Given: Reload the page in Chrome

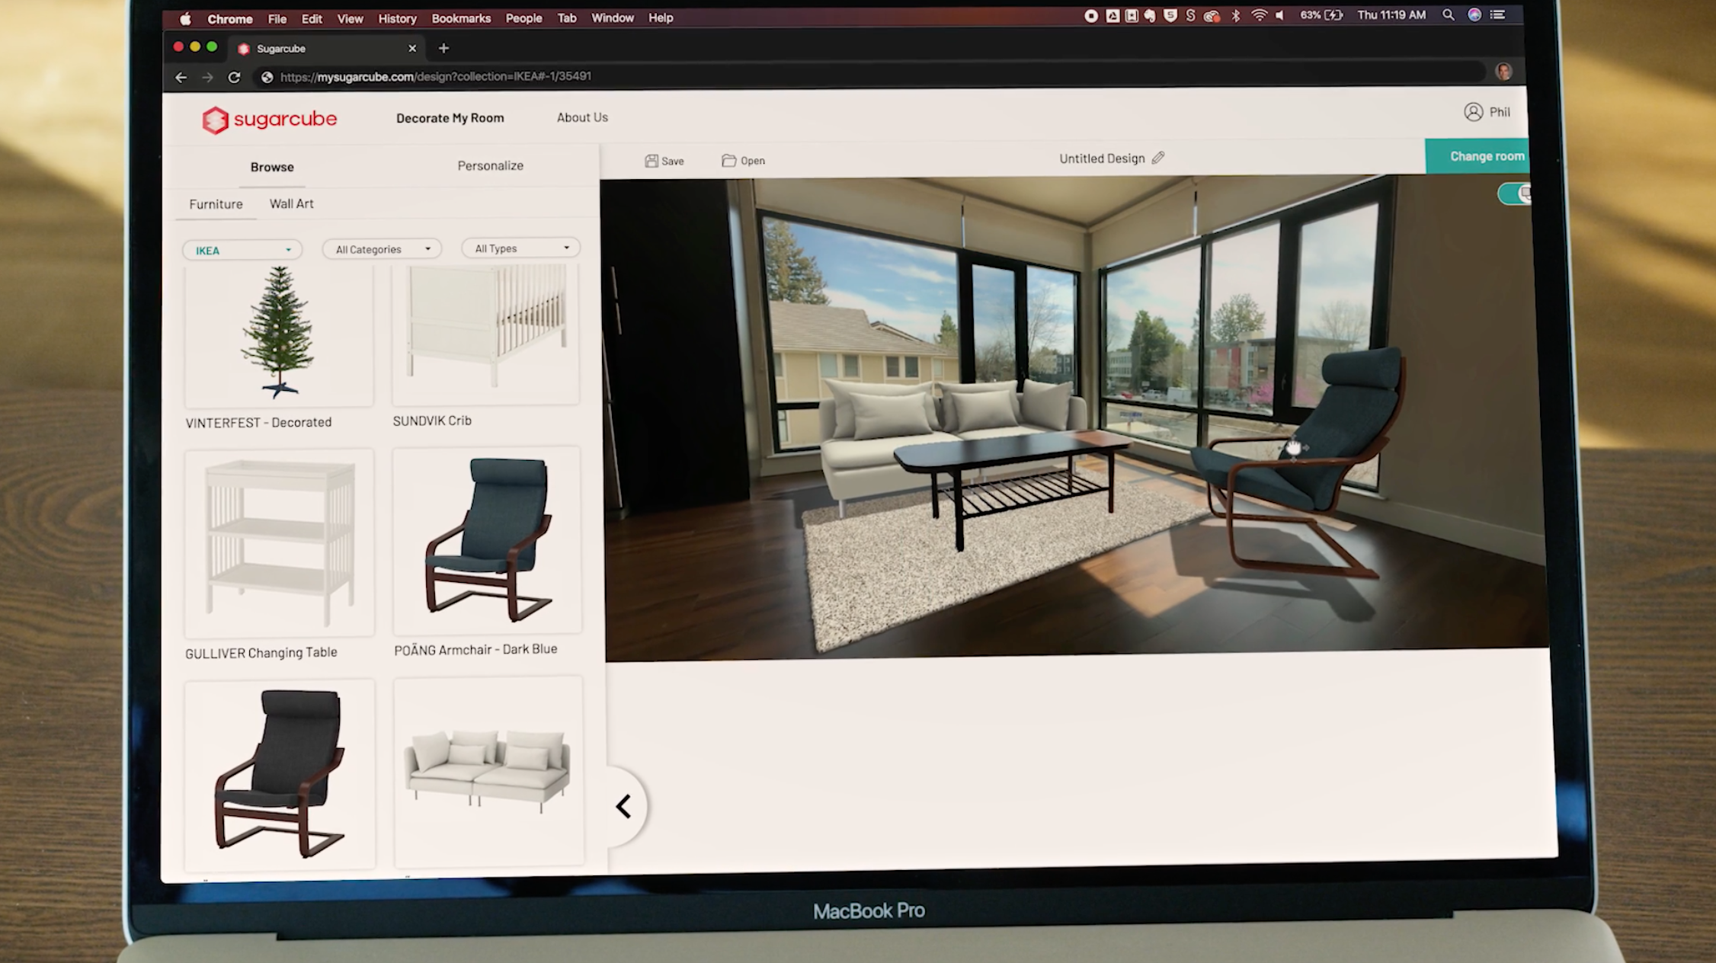Looking at the screenshot, I should point(234,77).
